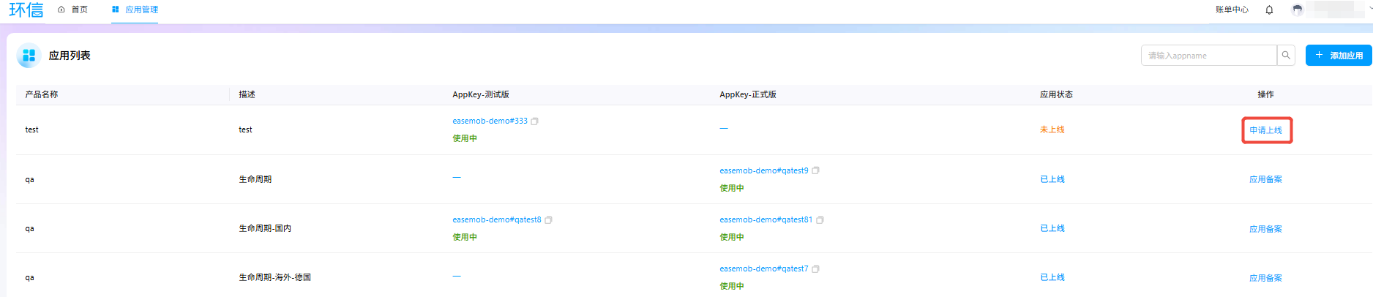Open the user avatar menu
The height and width of the screenshot is (297, 1373).
1298,10
